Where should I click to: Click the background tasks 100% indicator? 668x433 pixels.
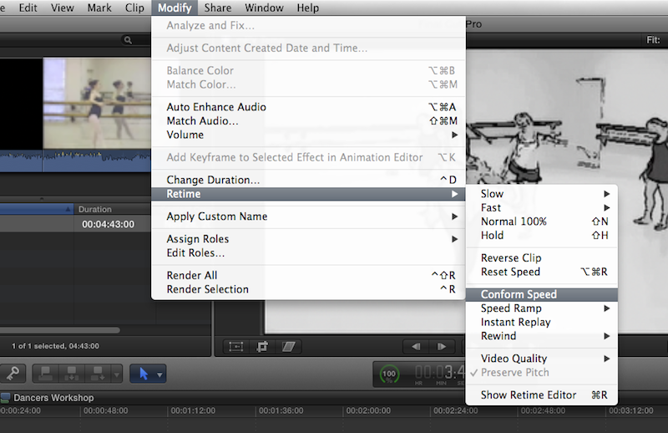coord(389,374)
